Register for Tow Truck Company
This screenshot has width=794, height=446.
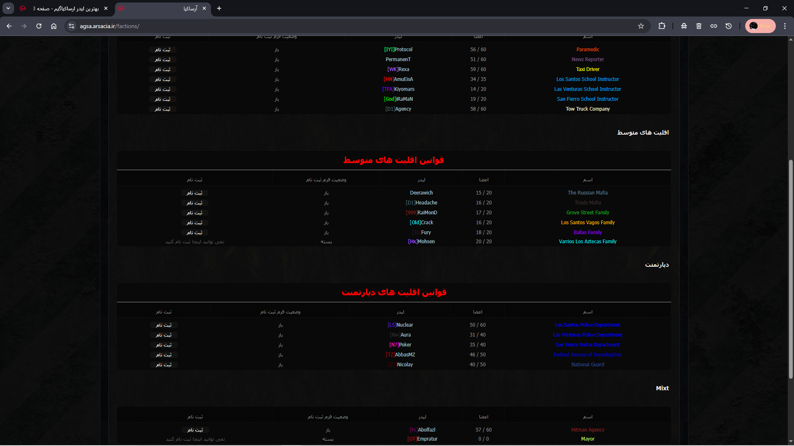[163, 109]
